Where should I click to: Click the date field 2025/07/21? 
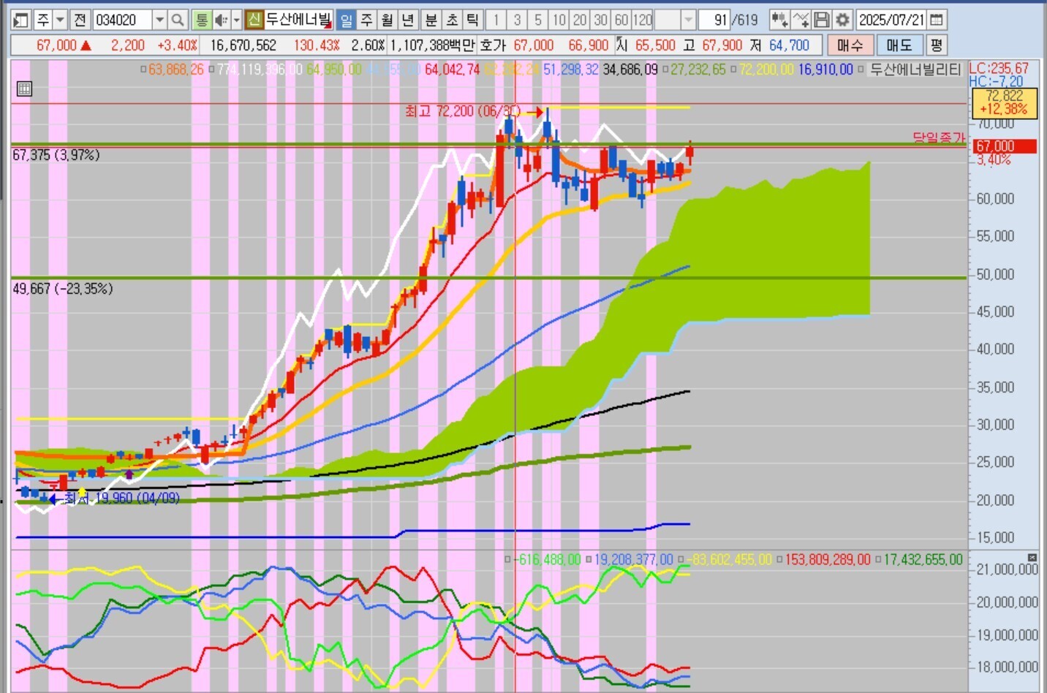click(x=892, y=20)
